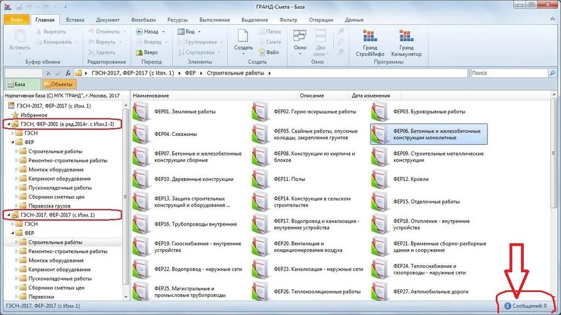This screenshot has width=561, height=315.
Task: Expand Перевозка грузов folder
Action: [16, 206]
